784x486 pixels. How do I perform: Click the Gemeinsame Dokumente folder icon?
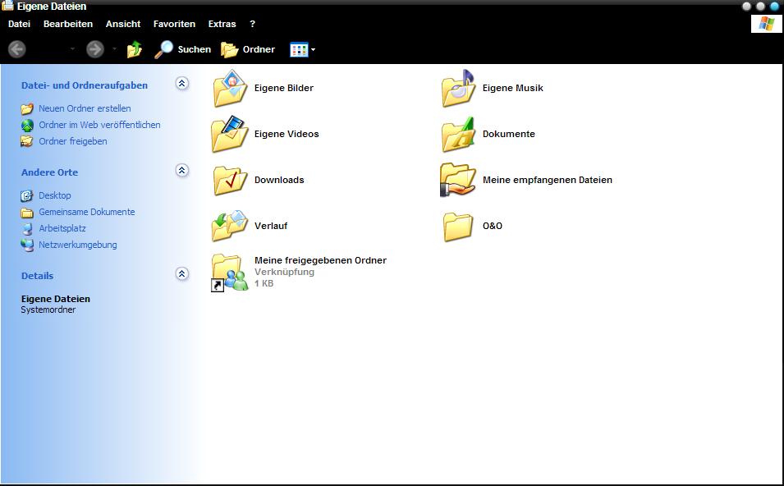pyautogui.click(x=27, y=213)
